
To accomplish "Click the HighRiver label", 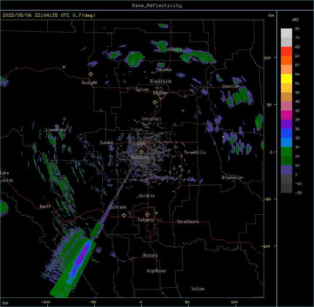I will click(x=157, y=271).
